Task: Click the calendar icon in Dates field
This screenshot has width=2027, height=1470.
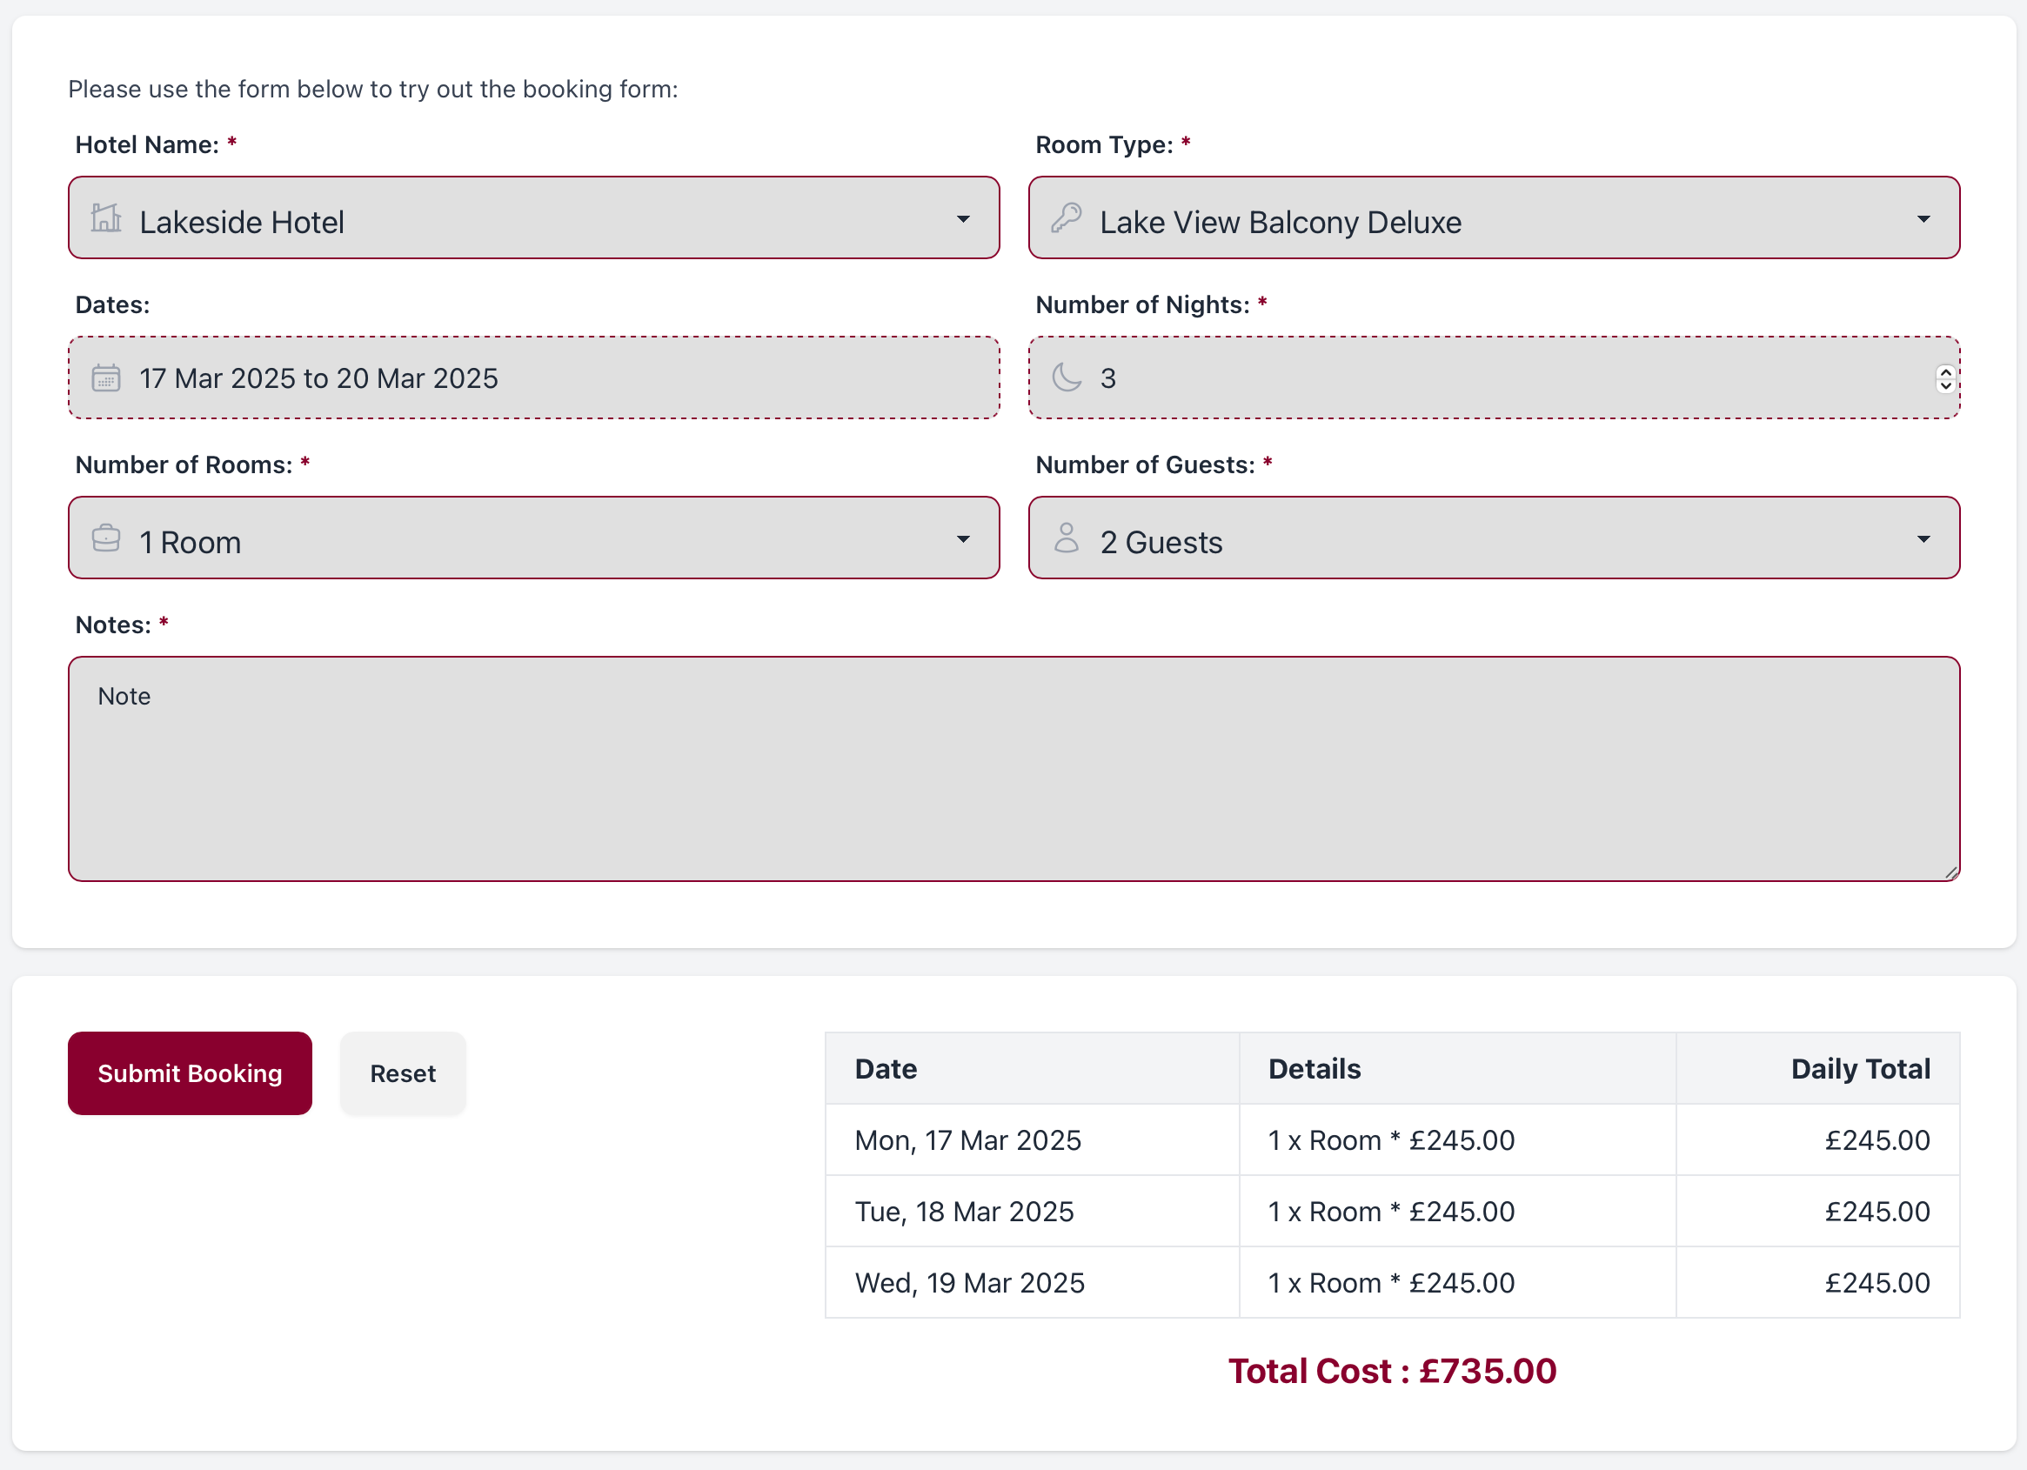Action: pos(105,378)
